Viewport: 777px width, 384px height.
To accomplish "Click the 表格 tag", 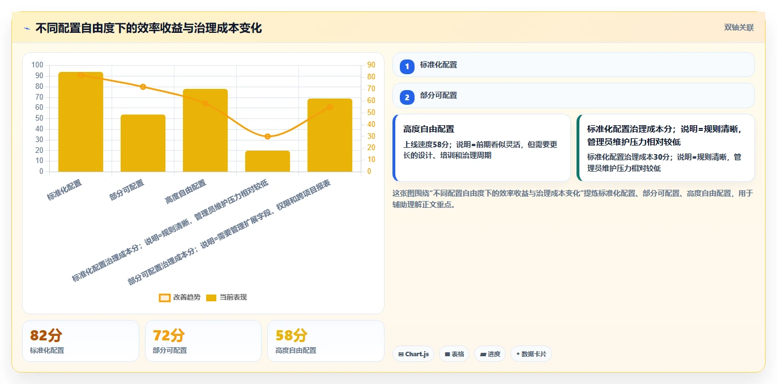I will [454, 354].
